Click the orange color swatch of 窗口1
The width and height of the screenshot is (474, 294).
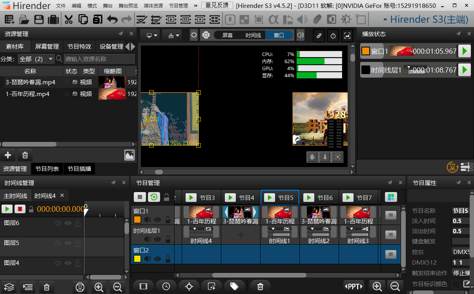pos(137,220)
